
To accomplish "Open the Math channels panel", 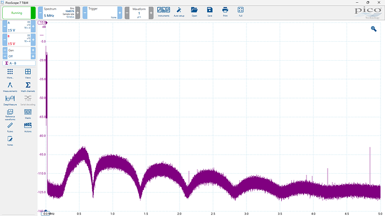I will [28, 87].
